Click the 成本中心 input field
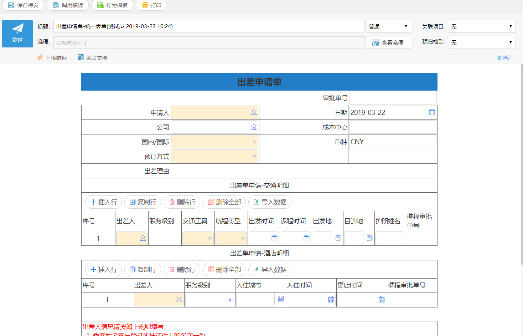Screen dimensions: 523x336 pos(393,127)
